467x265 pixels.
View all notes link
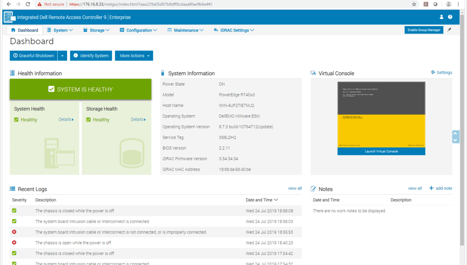tap(415, 188)
